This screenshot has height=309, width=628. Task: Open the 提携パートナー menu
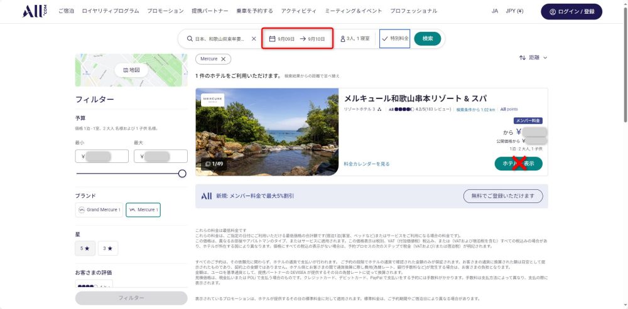coord(210,11)
